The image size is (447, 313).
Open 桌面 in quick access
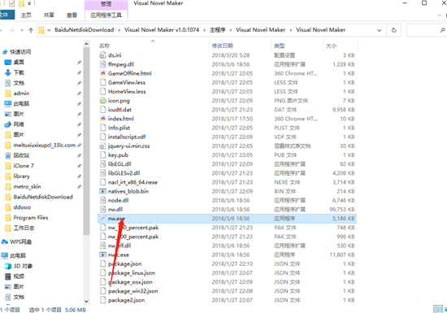click(19, 62)
